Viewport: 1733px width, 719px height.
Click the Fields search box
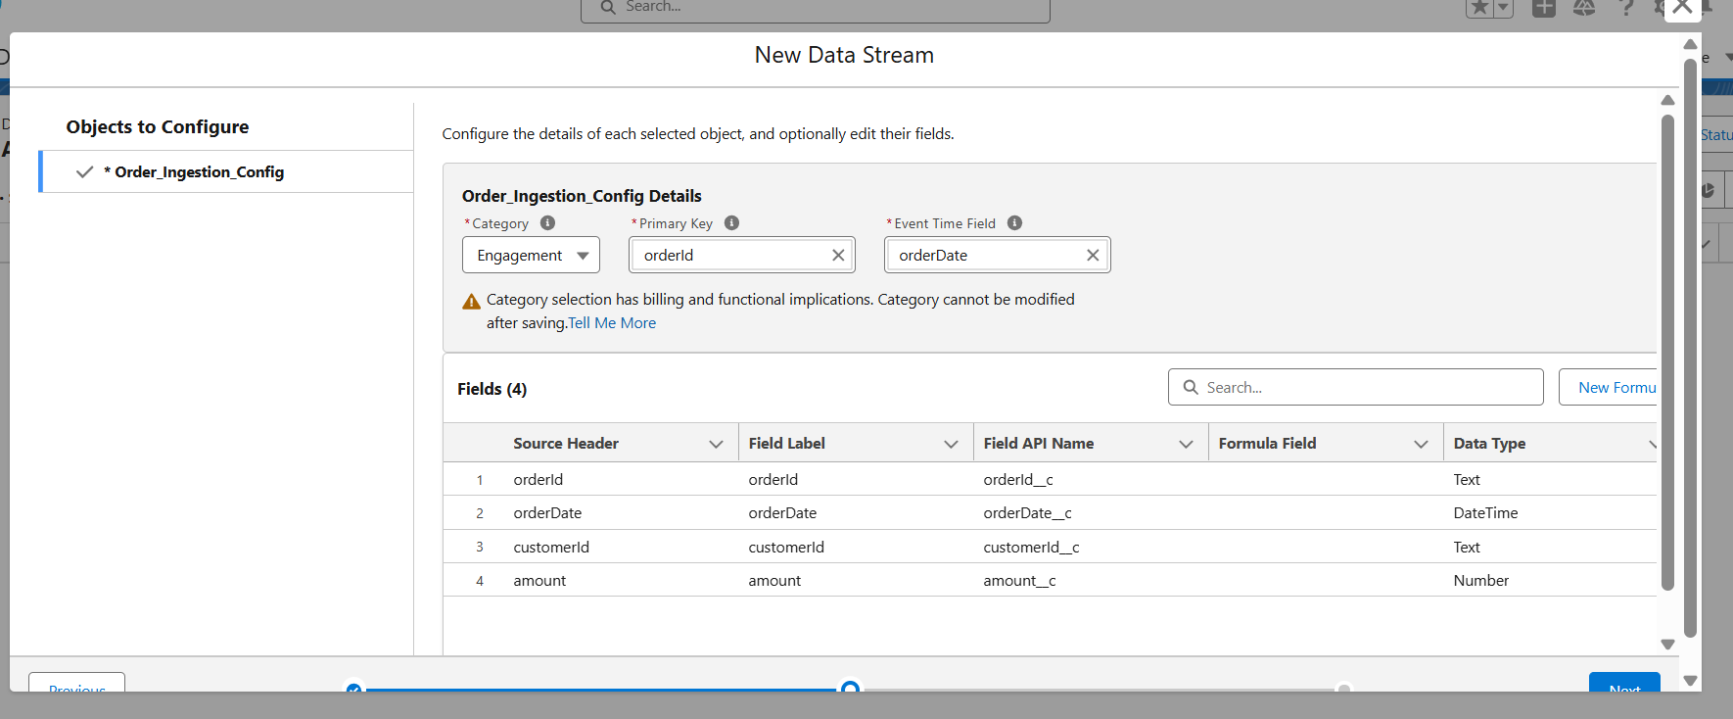[1356, 388]
